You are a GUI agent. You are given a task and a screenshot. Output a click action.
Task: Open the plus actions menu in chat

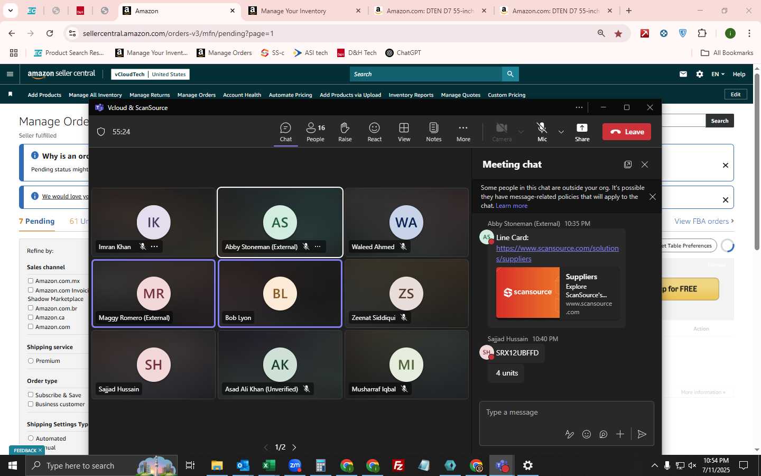point(620,434)
